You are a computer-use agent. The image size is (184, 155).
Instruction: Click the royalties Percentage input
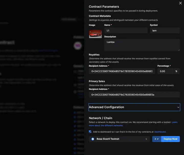(x=165, y=71)
